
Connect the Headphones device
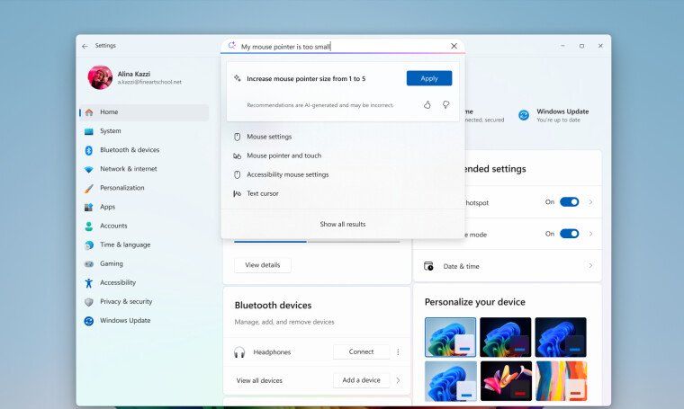[x=361, y=352]
